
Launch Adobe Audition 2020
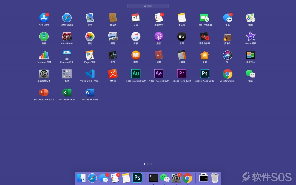click(136, 74)
